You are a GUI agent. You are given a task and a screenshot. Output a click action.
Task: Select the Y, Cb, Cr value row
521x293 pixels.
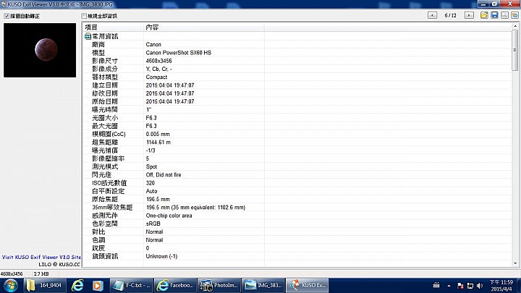[297, 69]
